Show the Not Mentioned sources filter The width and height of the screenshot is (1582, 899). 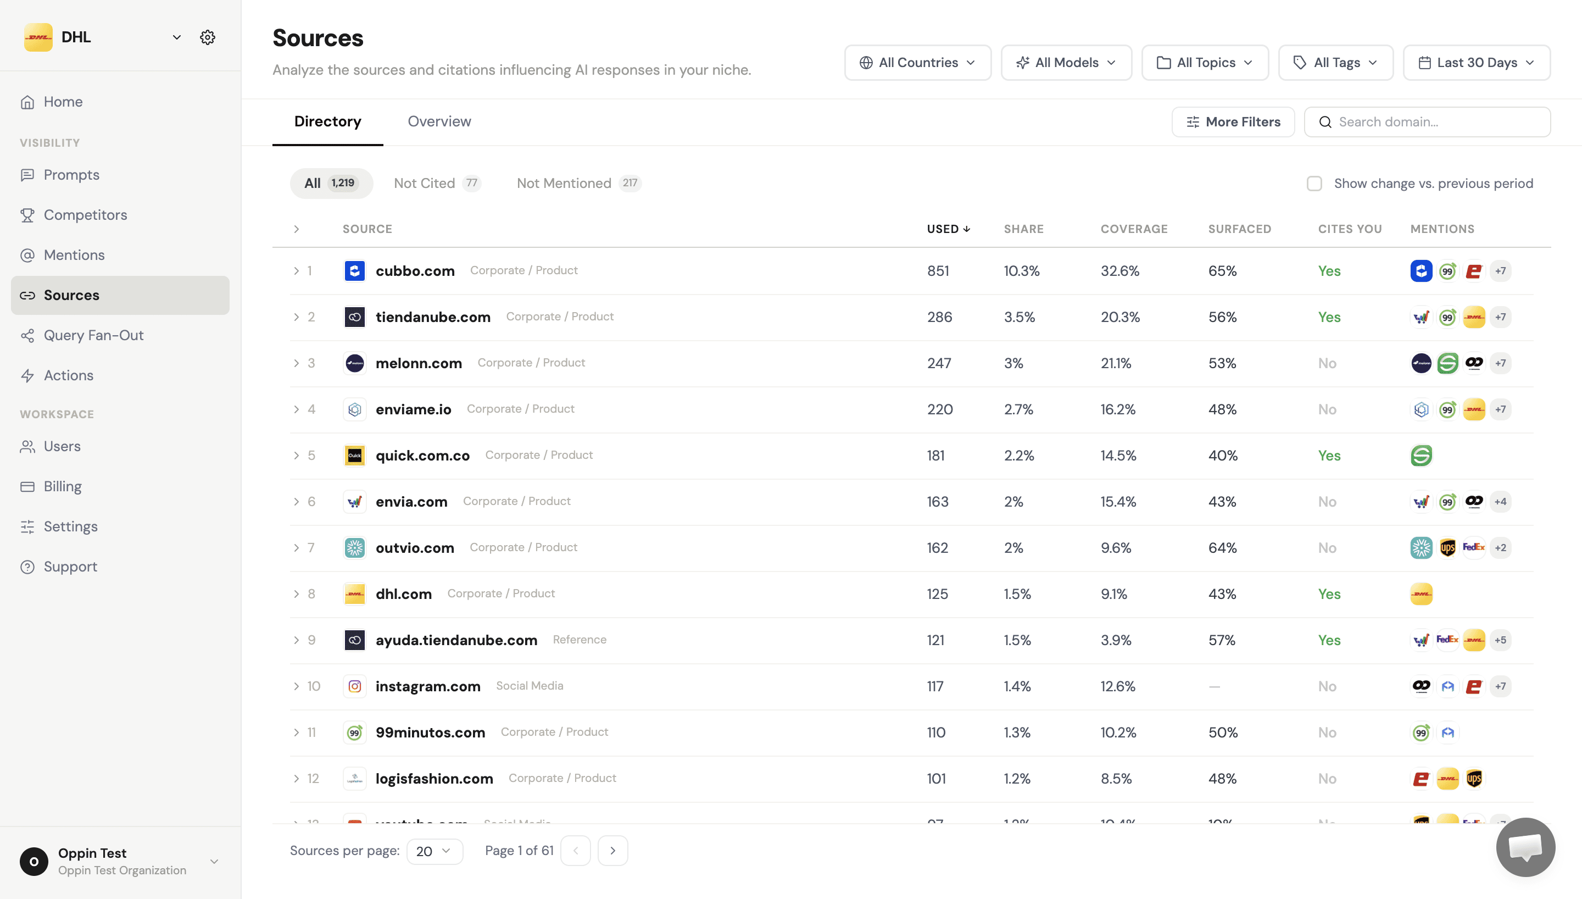579,184
